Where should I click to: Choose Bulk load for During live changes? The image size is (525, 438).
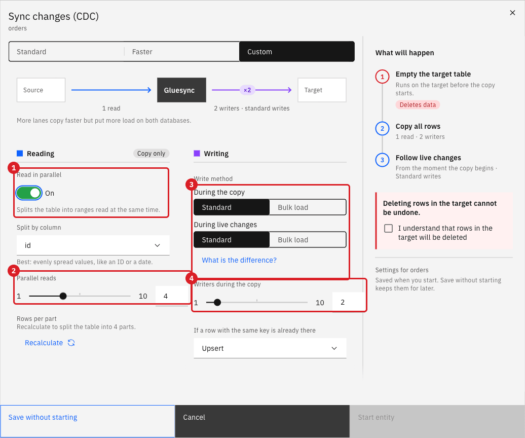pyautogui.click(x=308, y=240)
